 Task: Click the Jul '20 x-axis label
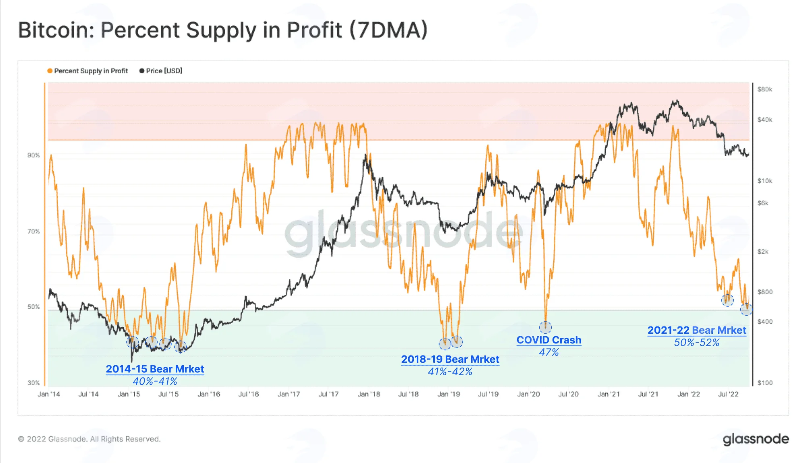coord(568,394)
